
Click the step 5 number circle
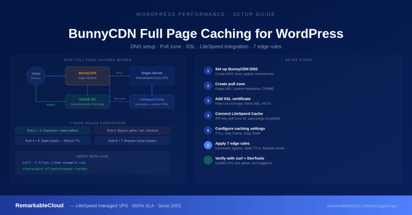point(208,130)
